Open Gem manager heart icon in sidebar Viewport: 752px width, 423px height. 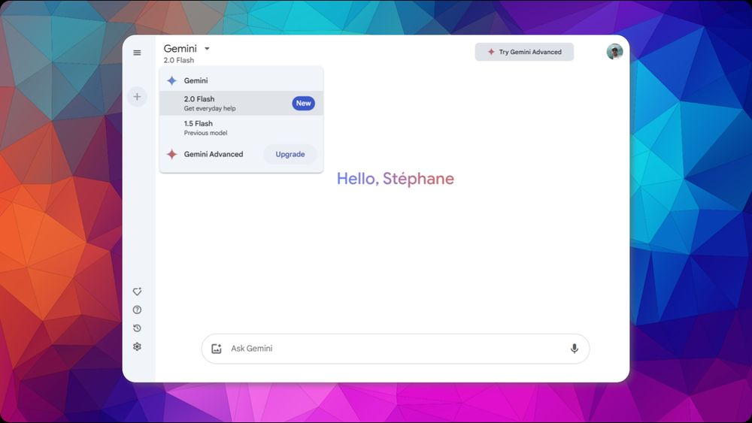[x=137, y=292]
